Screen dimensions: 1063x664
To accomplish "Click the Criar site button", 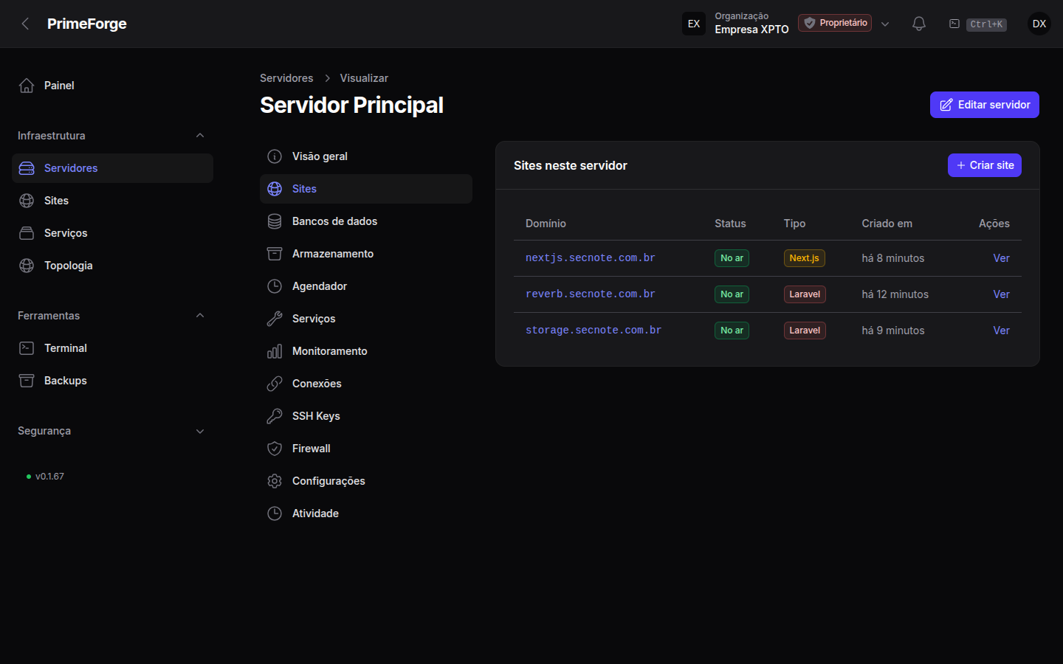I will click(x=985, y=165).
